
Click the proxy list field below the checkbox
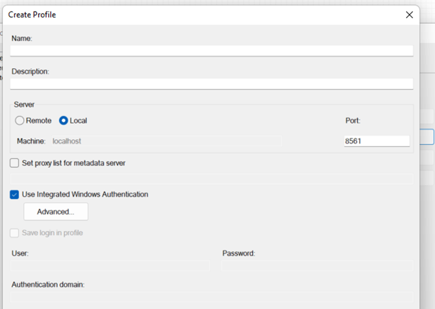pos(211,178)
